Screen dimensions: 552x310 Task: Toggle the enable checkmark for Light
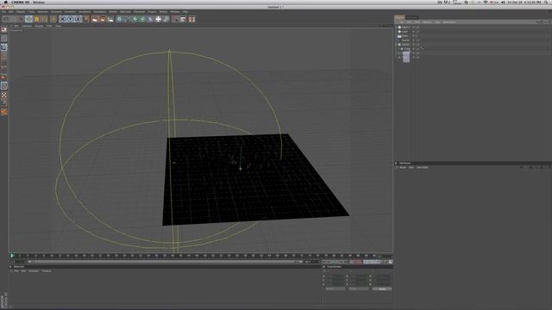click(x=417, y=32)
